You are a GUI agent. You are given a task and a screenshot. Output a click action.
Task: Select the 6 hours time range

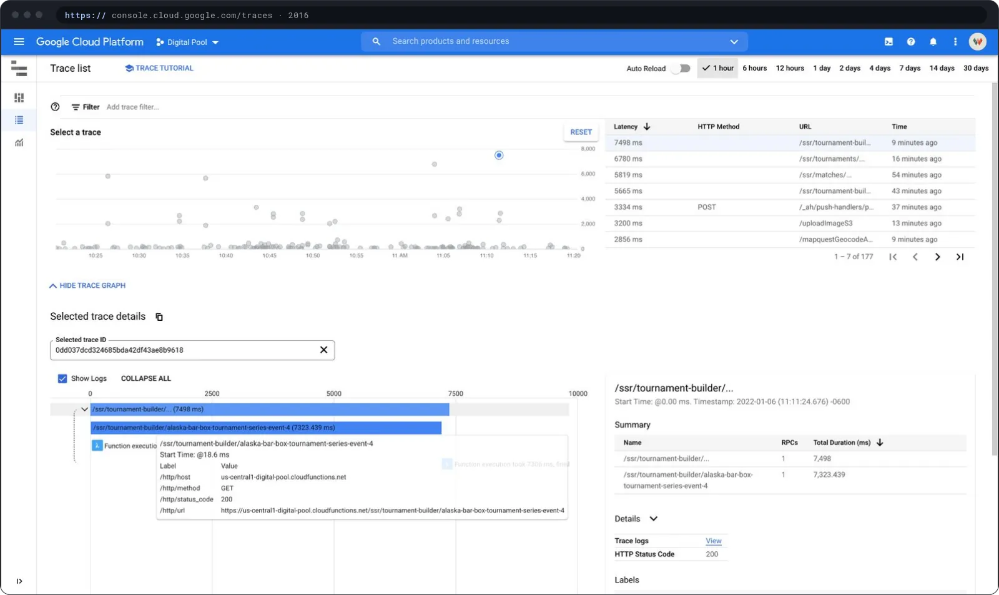click(754, 68)
